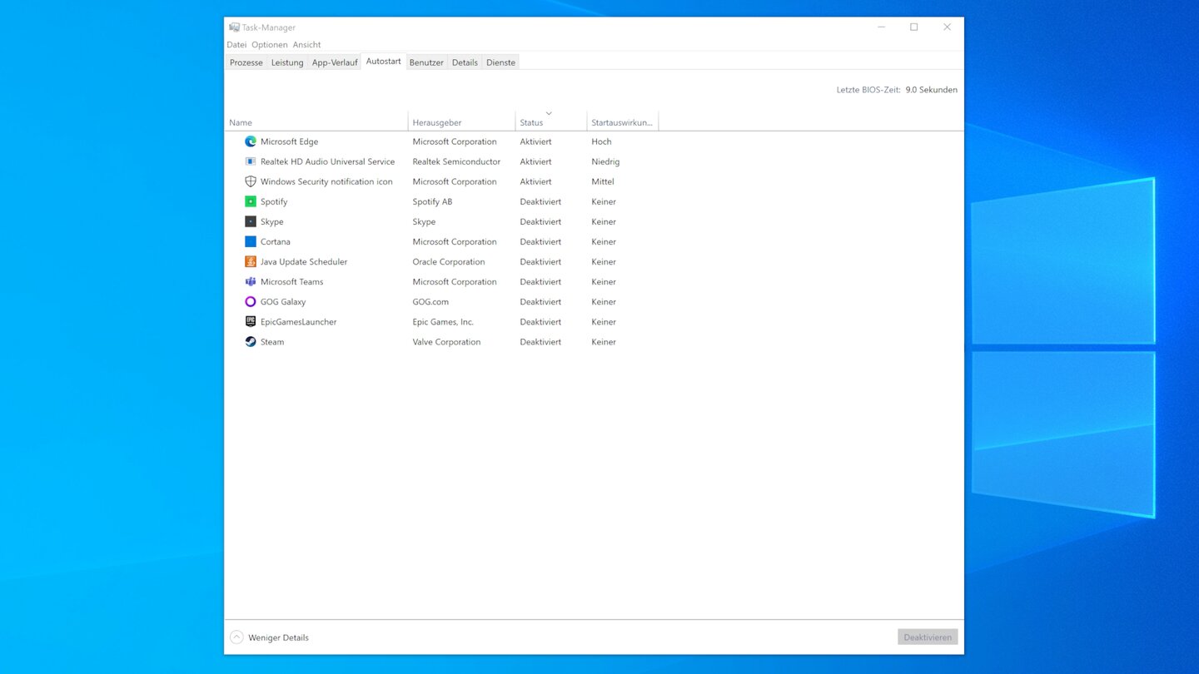Open the Datei menu
This screenshot has width=1199, height=674.
[236, 45]
